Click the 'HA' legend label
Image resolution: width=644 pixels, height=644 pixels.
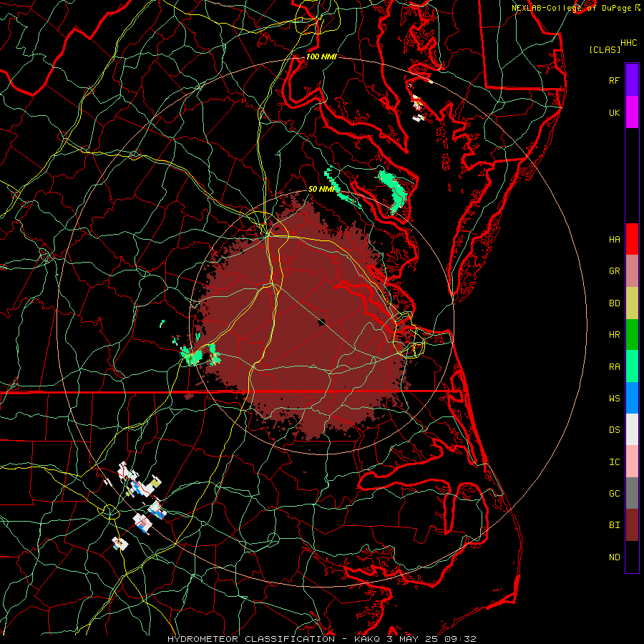coord(614,240)
